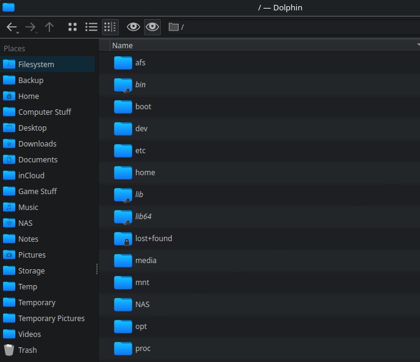Open Notes place
The height and width of the screenshot is (362, 420).
48,239
